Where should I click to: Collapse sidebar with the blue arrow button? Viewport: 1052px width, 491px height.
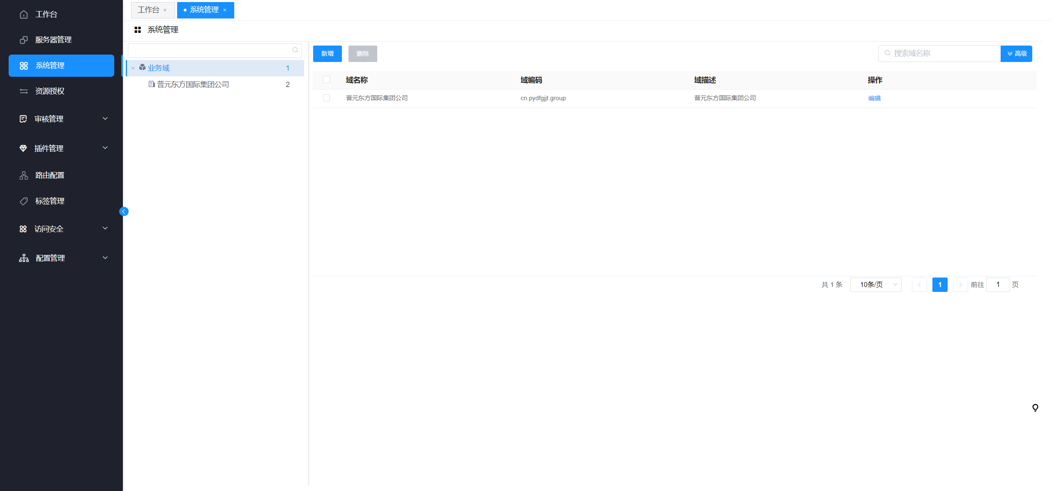[124, 211]
